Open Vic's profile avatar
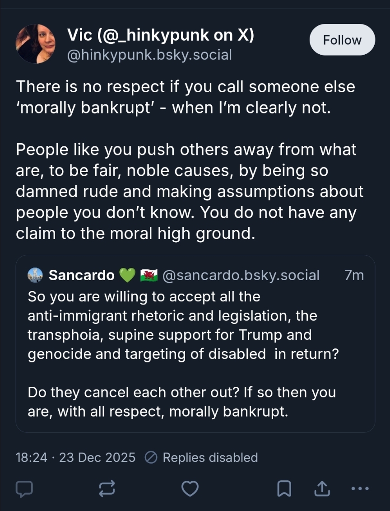 click(x=36, y=44)
